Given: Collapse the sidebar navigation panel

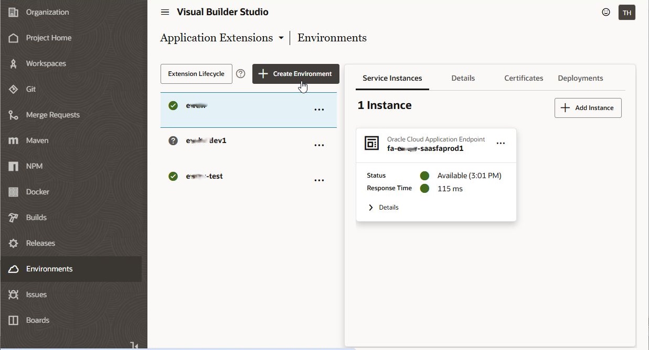Looking at the screenshot, I should [134, 345].
